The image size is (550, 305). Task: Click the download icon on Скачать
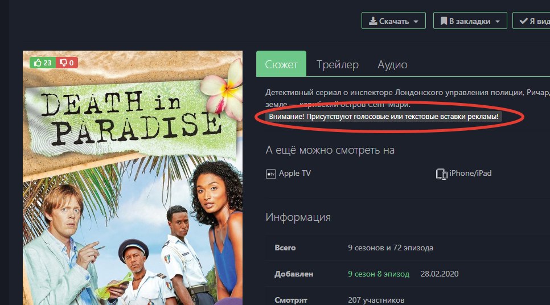click(x=373, y=21)
